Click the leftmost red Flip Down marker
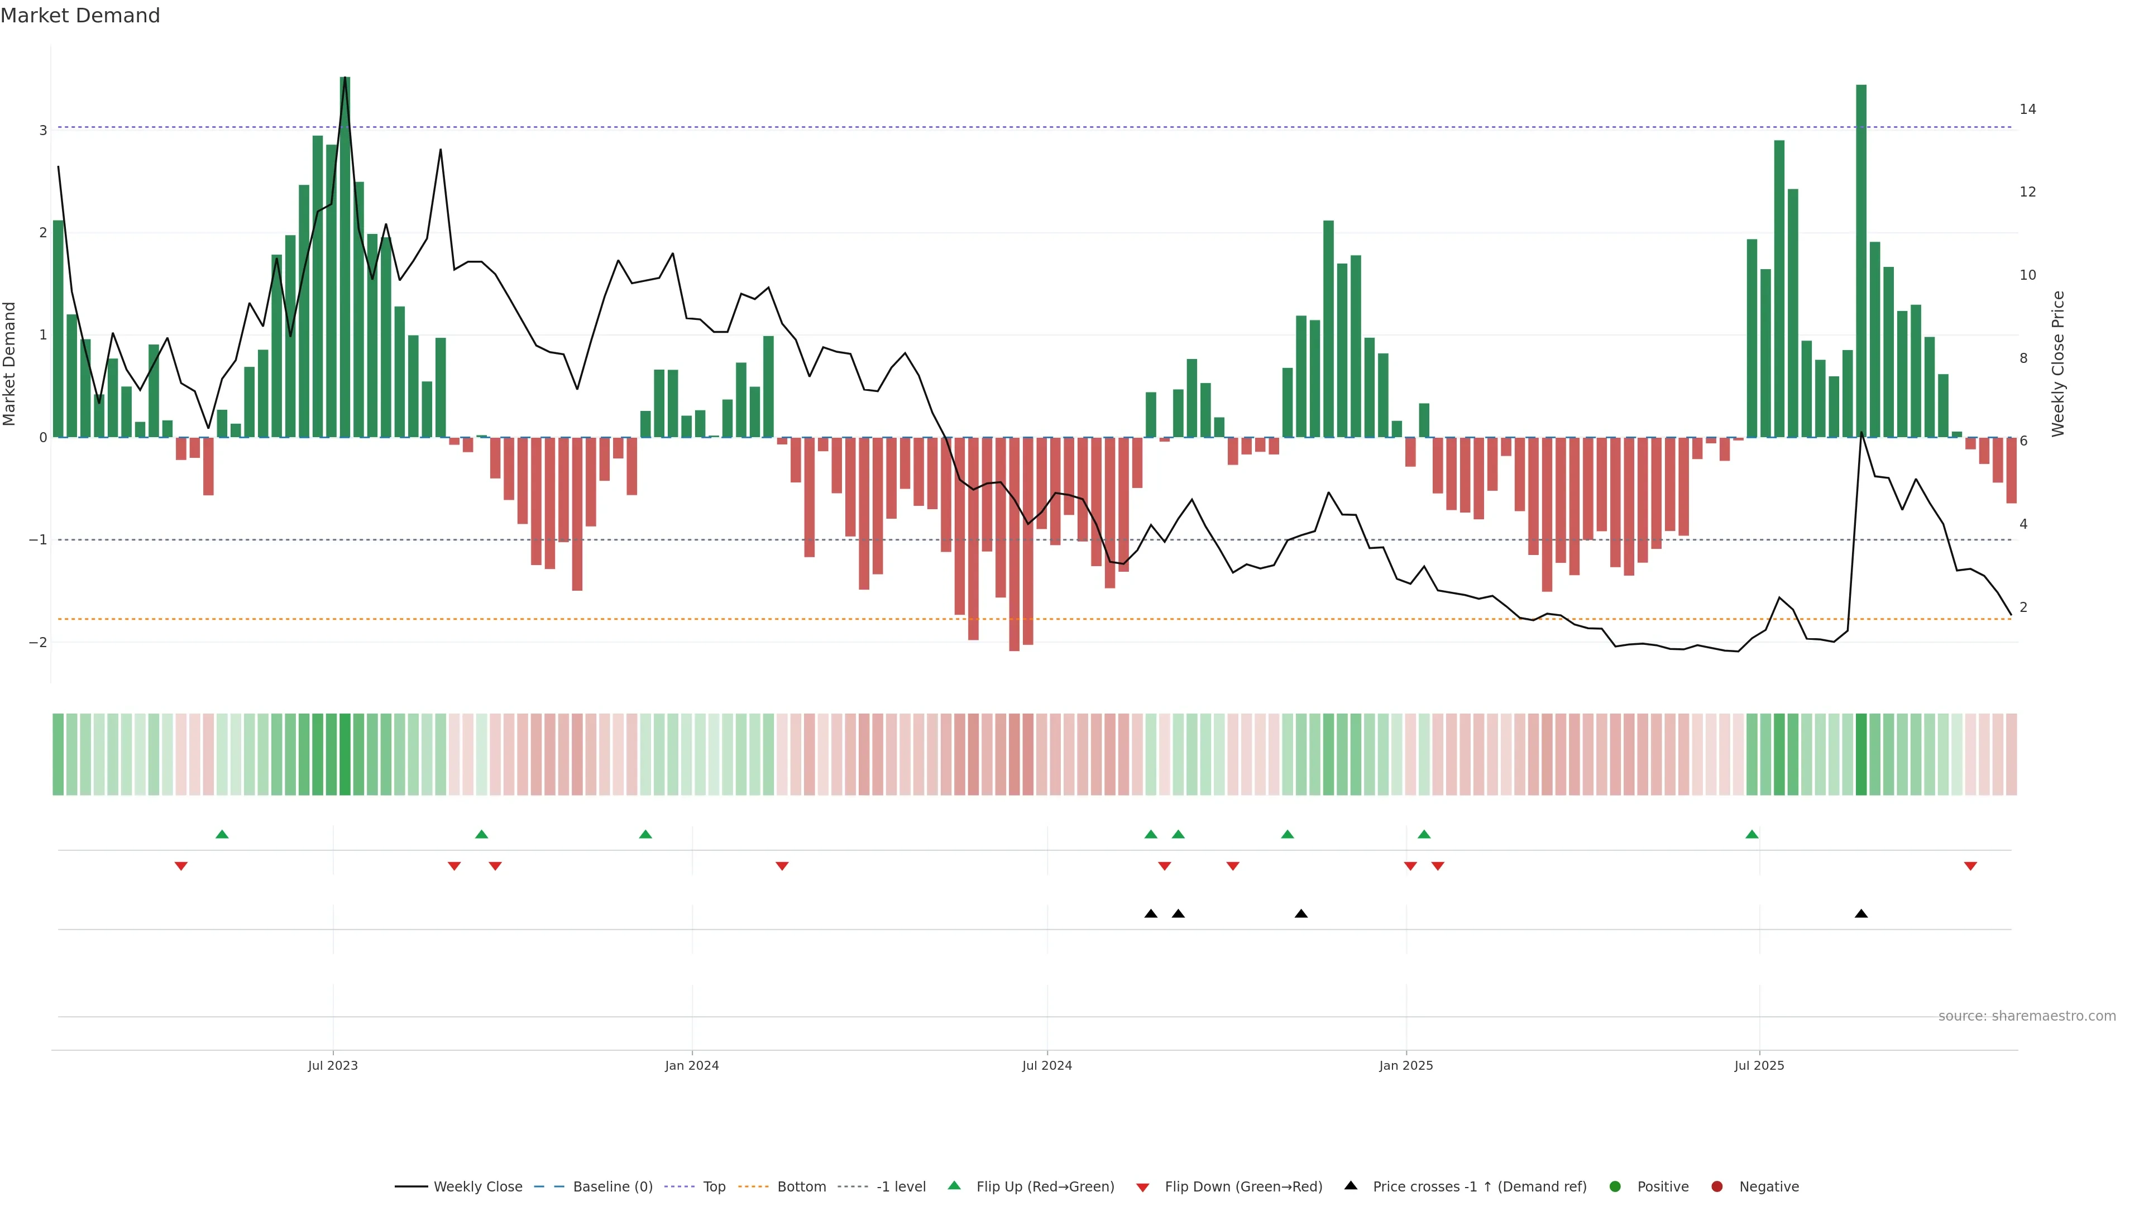2144x1206 pixels. 180,867
